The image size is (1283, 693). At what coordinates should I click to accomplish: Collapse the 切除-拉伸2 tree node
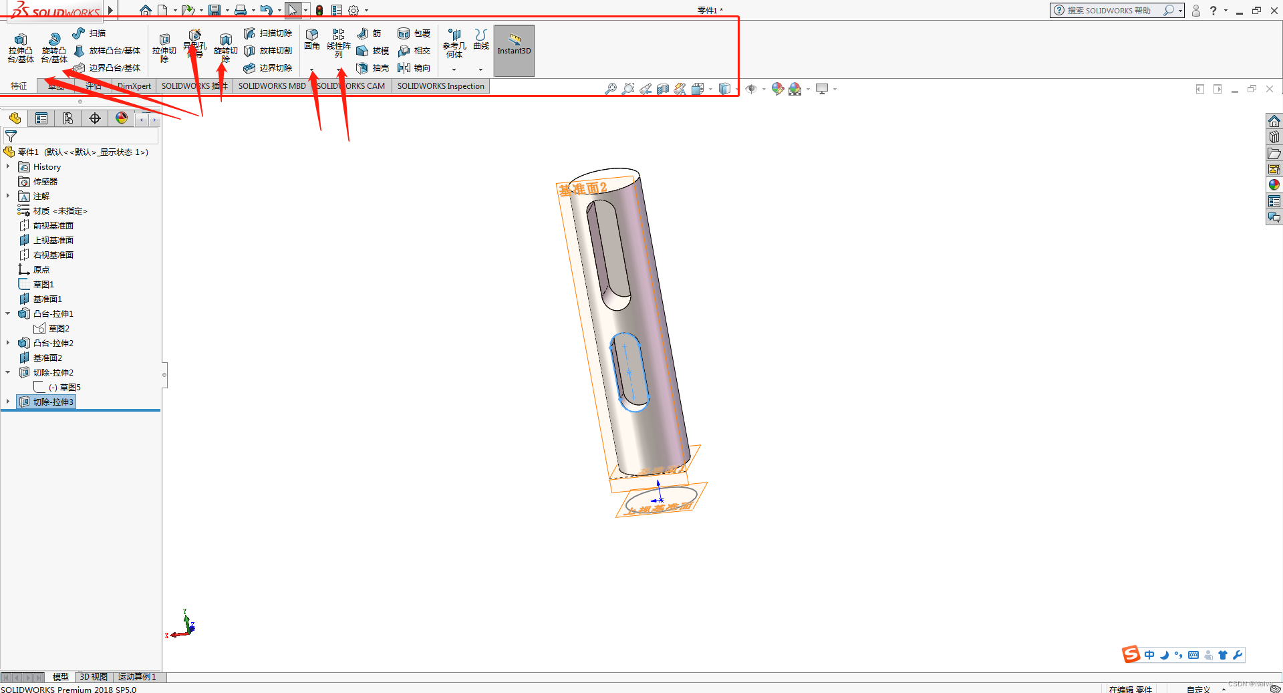pos(8,372)
